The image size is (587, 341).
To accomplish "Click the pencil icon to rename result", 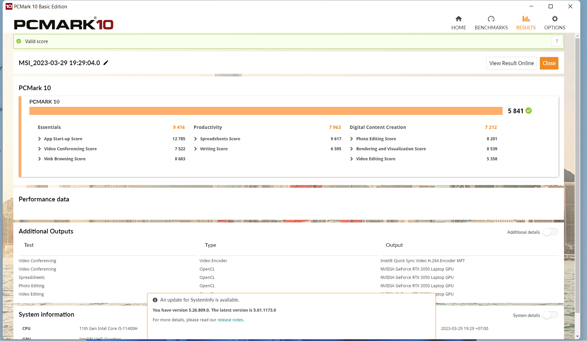I will click(106, 63).
